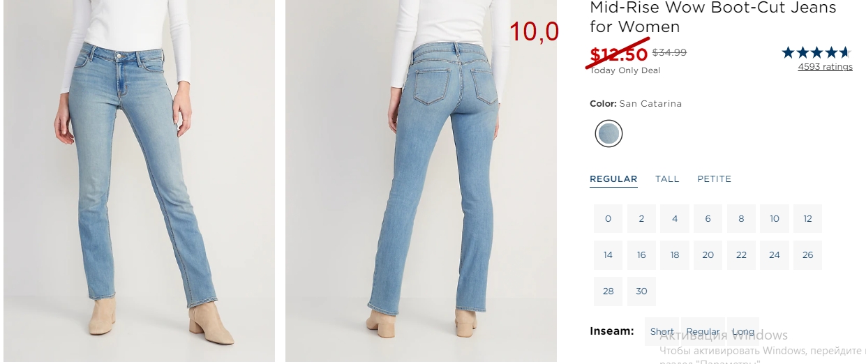This screenshot has width=866, height=364.
Task: Select size 30
Action: (x=641, y=291)
